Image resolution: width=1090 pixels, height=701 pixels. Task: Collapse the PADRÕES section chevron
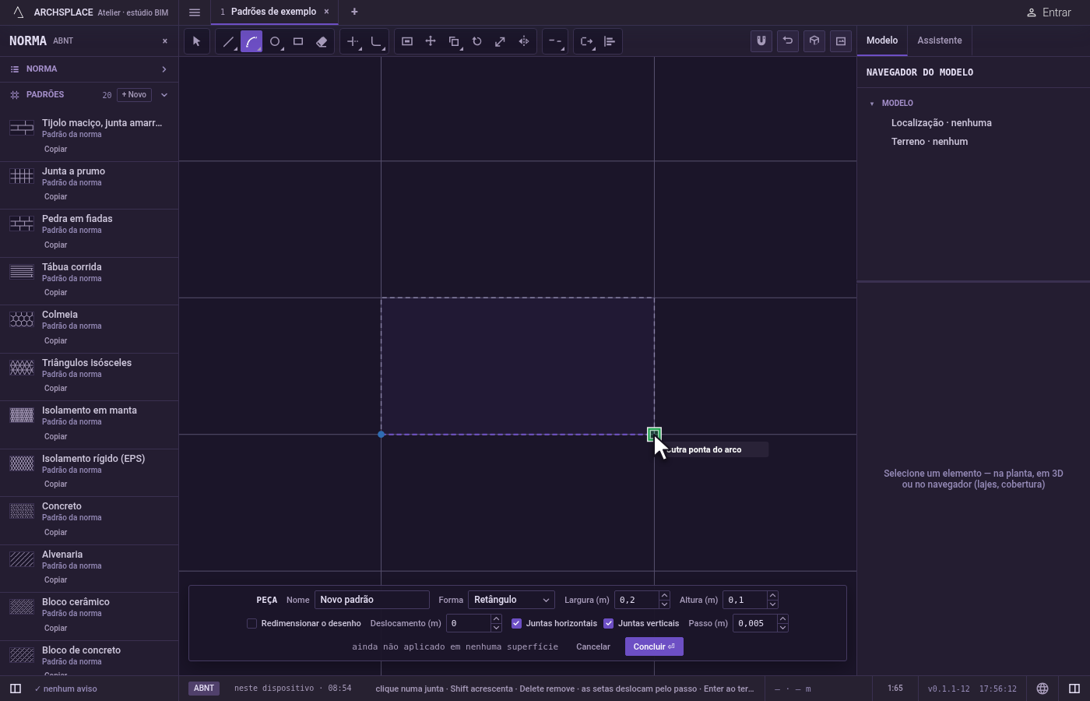[164, 95]
